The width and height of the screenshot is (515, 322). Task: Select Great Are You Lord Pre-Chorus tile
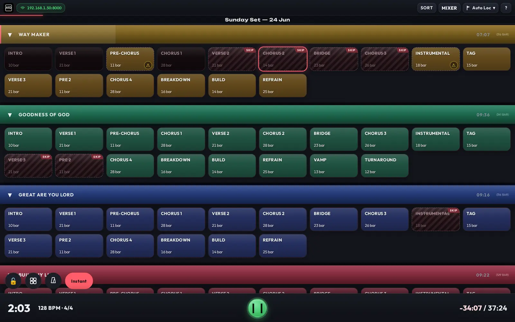tap(130, 219)
